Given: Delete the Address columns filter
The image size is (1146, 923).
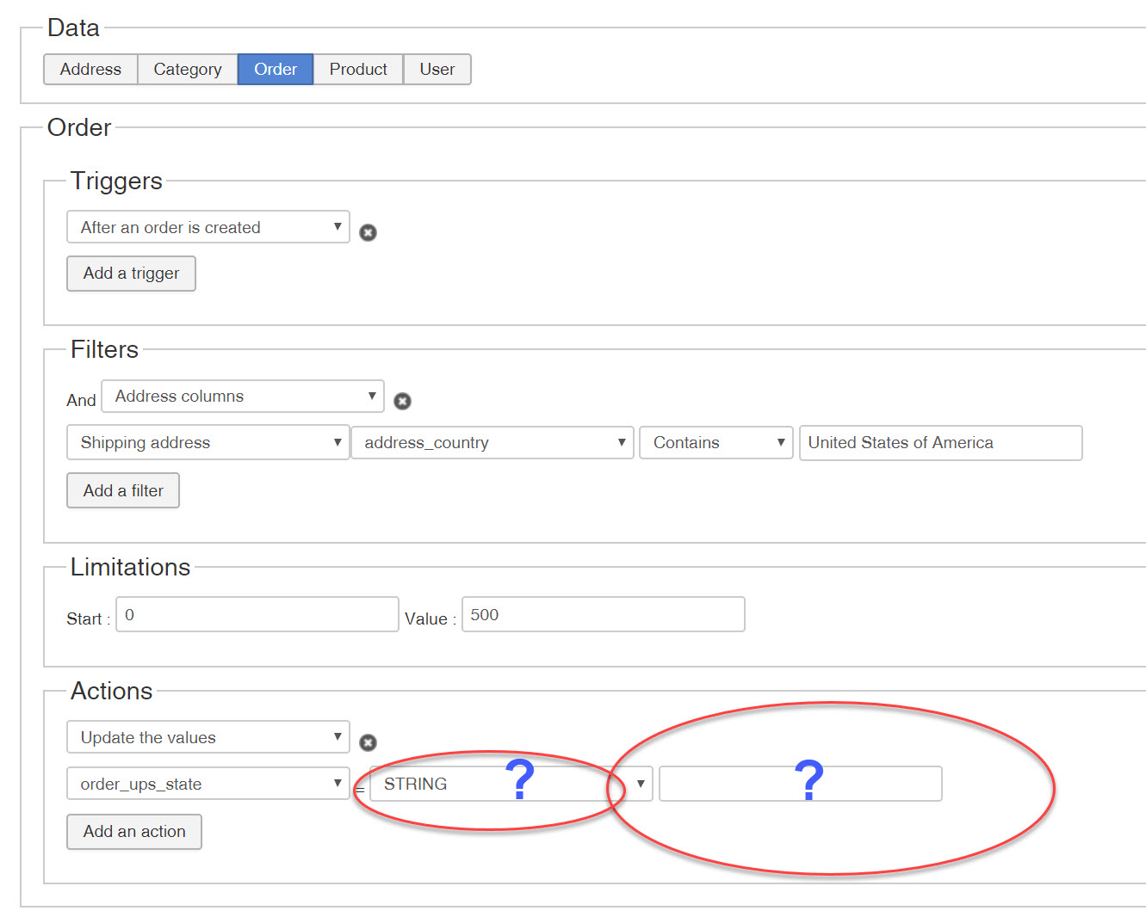Looking at the screenshot, I should pyautogui.click(x=402, y=401).
